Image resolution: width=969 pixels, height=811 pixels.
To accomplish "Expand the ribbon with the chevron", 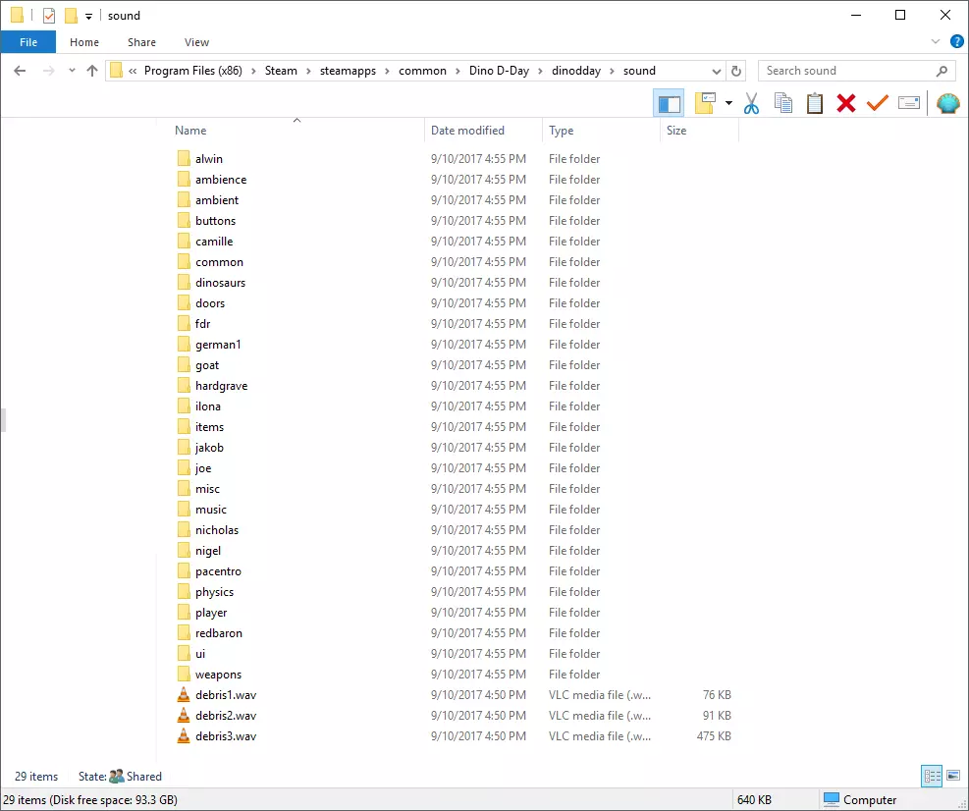I will pos(935,41).
